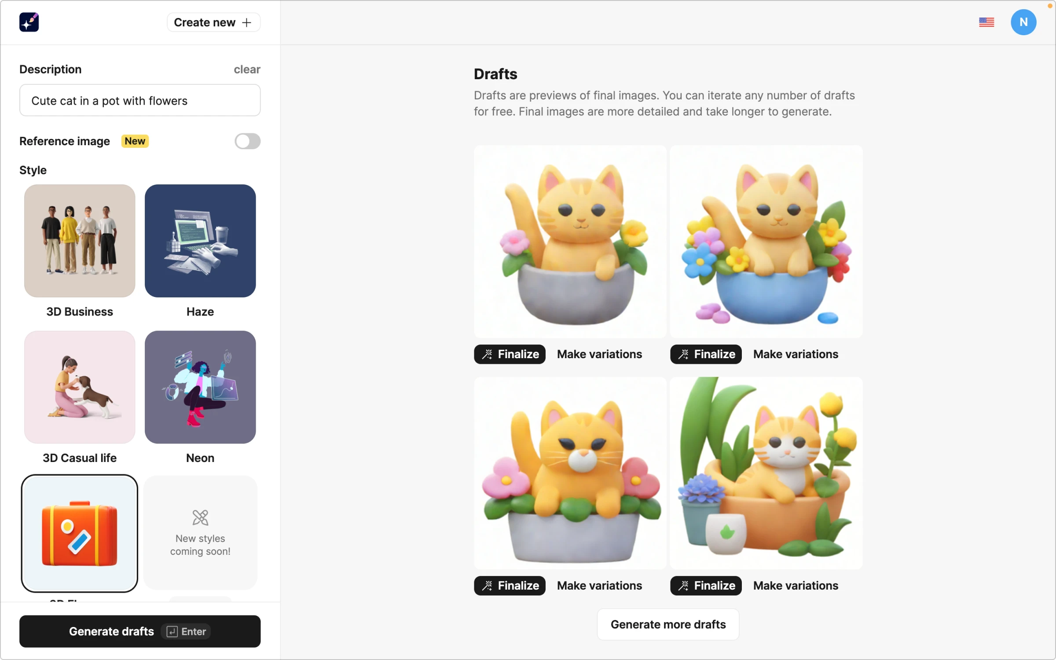Click the app logo star icon
Image resolution: width=1056 pixels, height=660 pixels.
click(x=29, y=21)
